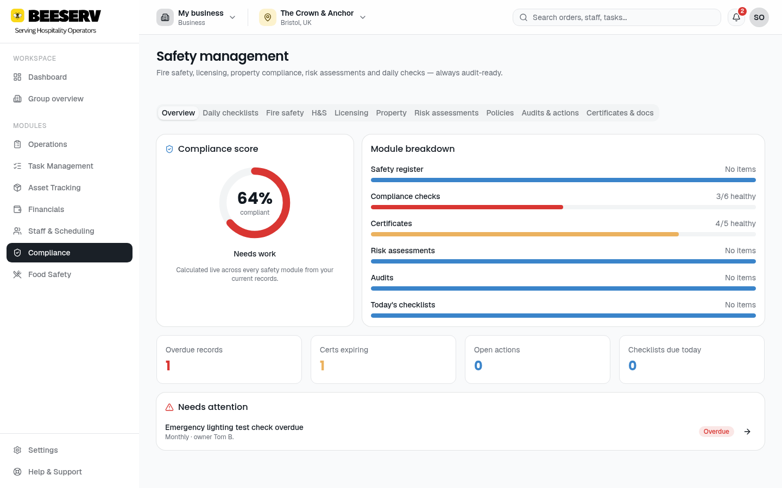Viewport: 782px width, 488px height.
Task: Click the 4/5 healthy value
Action: pyautogui.click(x=735, y=223)
